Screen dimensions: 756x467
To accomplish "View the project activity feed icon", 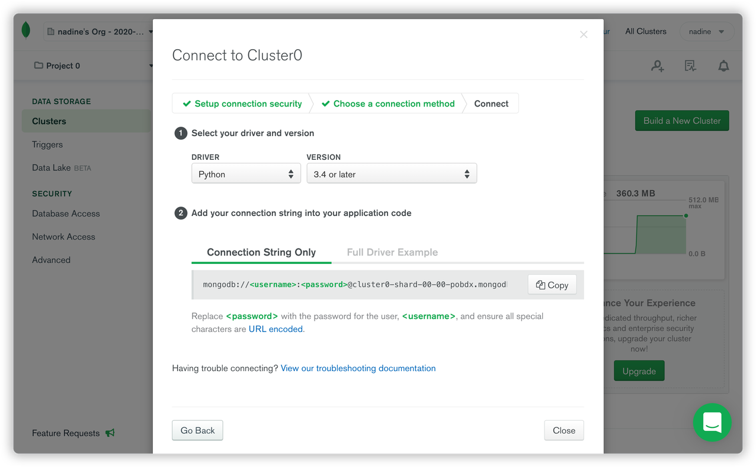I will tap(690, 66).
